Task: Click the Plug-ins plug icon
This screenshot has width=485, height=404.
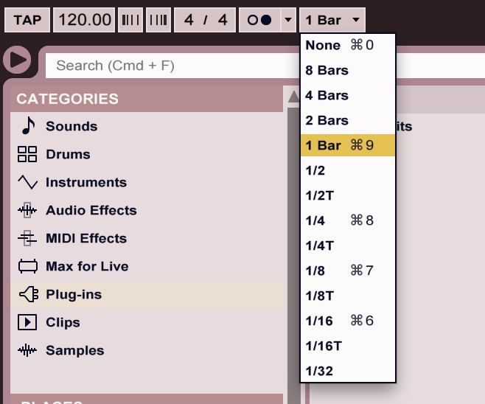Action: [x=27, y=294]
